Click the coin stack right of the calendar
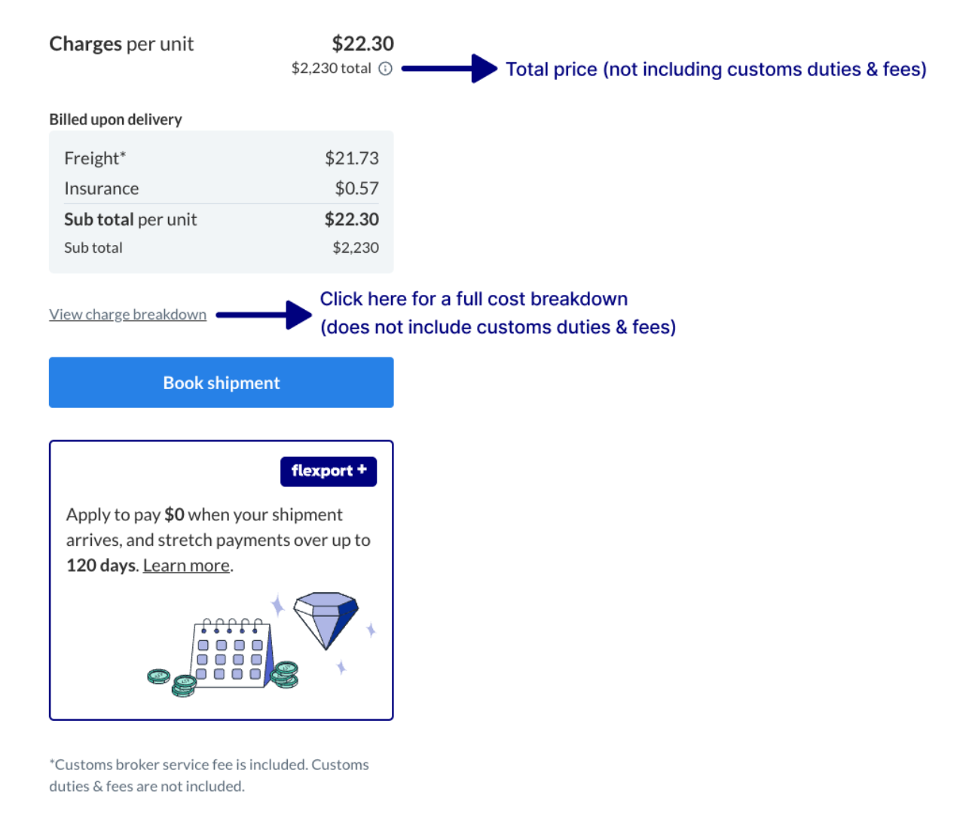The height and width of the screenshot is (828, 960). coord(285,674)
